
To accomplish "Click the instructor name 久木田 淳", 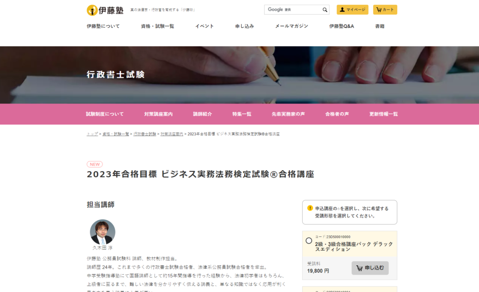I will (x=102, y=248).
